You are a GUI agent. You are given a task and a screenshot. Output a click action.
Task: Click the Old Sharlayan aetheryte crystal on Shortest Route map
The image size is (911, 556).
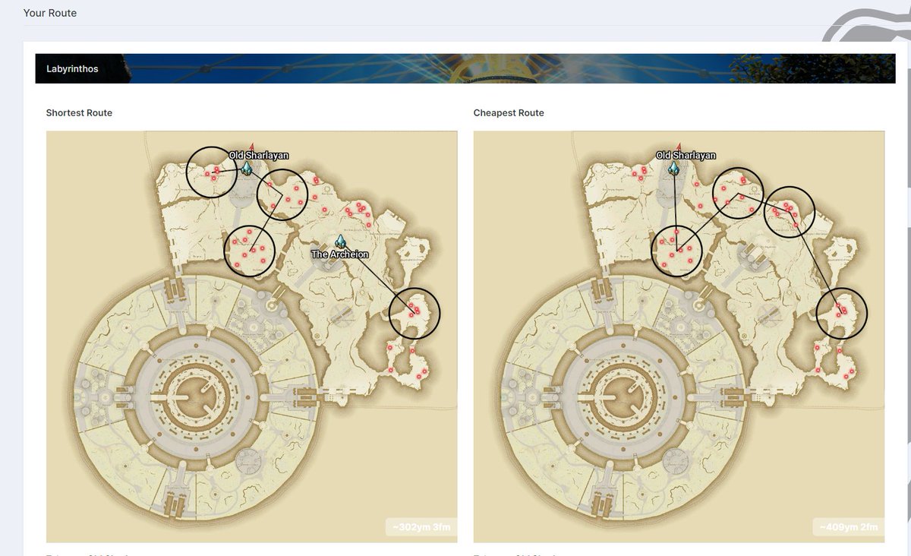click(246, 169)
